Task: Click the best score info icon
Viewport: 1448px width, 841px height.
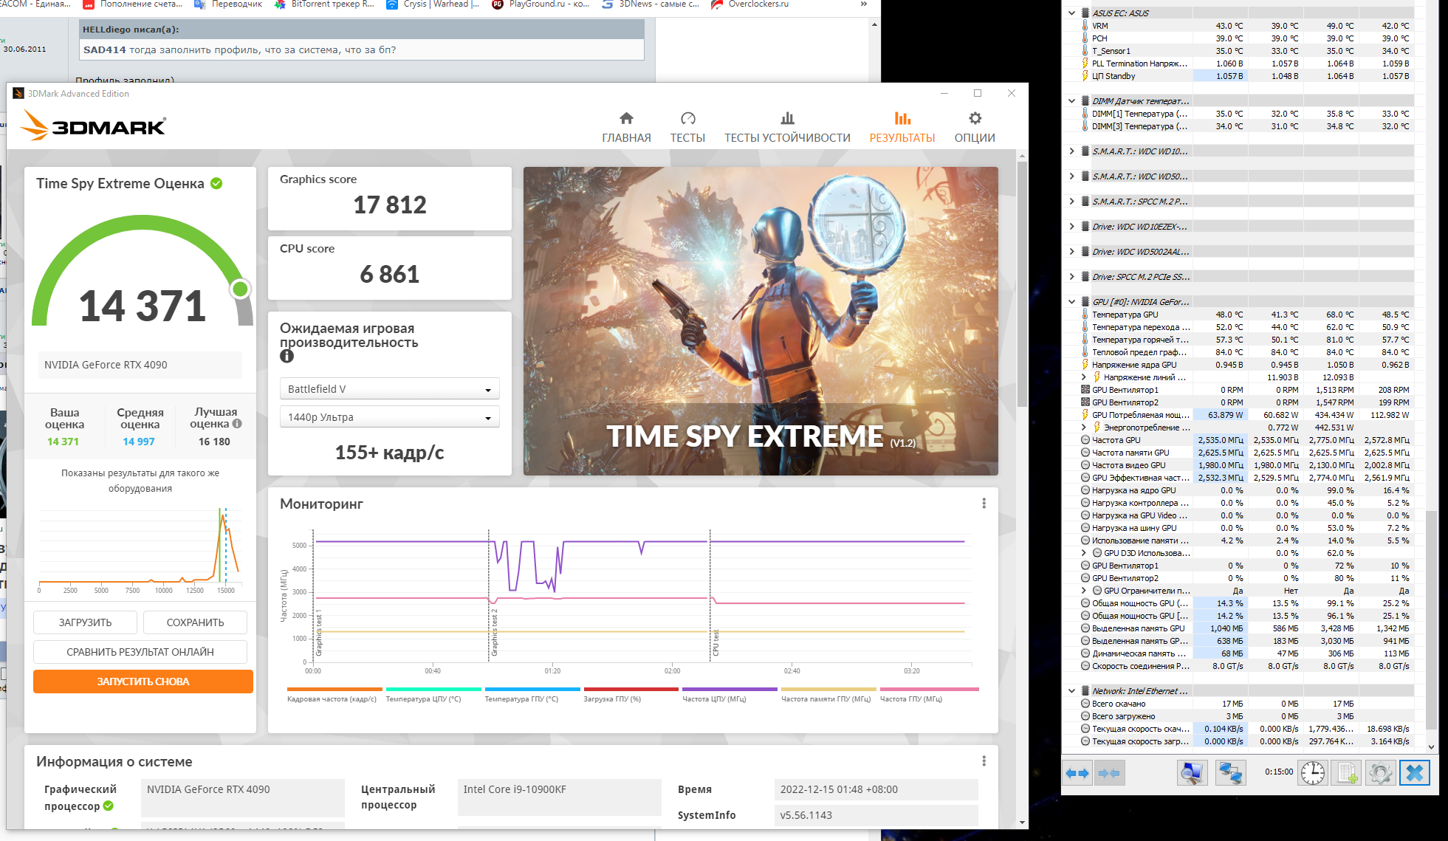Action: click(x=237, y=424)
